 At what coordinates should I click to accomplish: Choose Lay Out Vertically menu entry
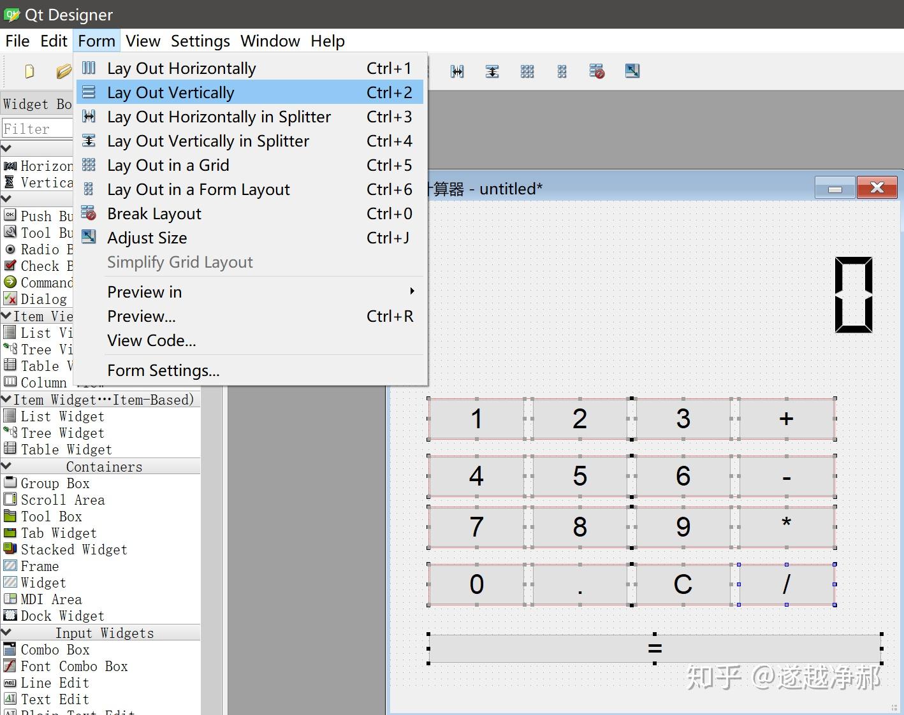pos(250,92)
